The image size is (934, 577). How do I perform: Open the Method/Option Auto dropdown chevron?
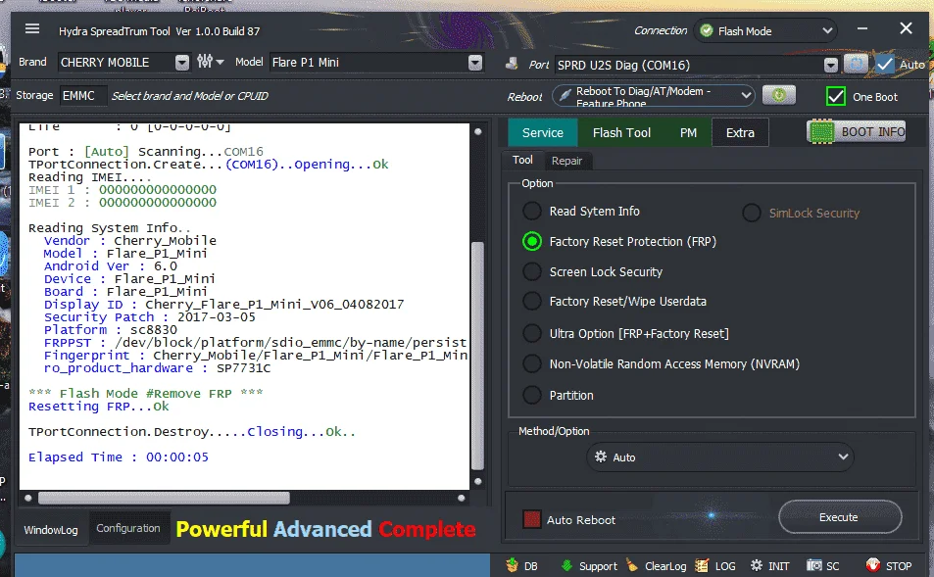point(843,457)
